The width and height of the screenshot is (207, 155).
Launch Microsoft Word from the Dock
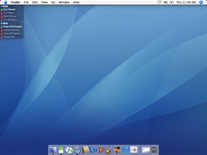coord(93,150)
